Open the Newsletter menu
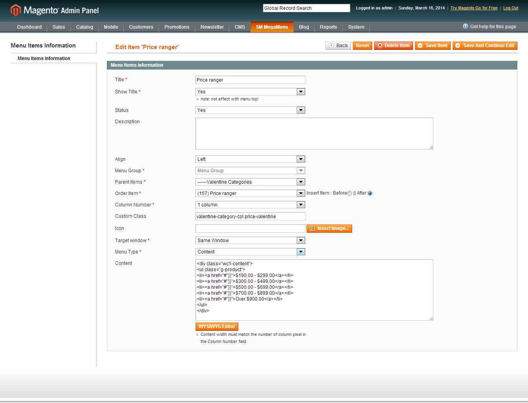 pyautogui.click(x=212, y=27)
